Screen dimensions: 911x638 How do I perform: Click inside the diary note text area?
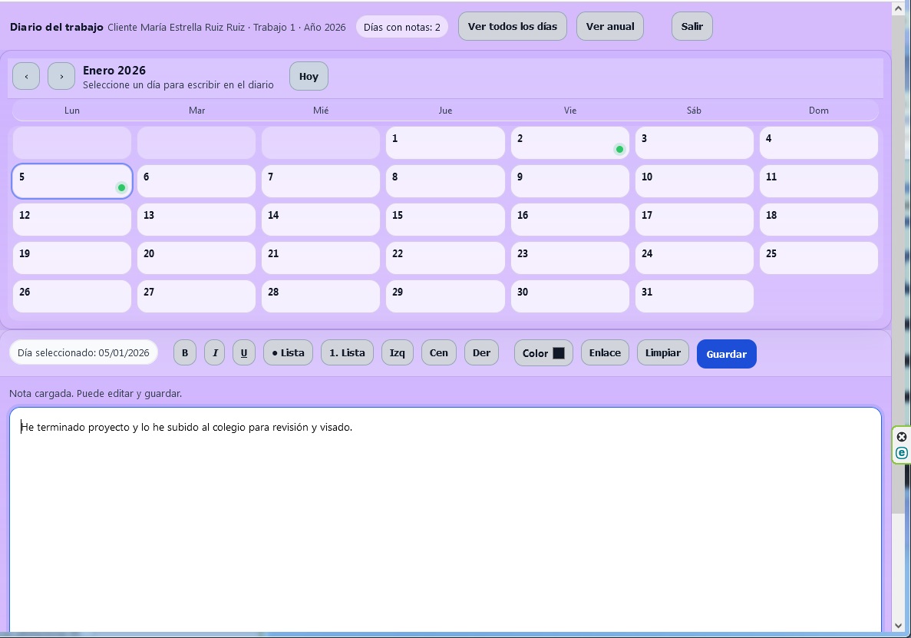pyautogui.click(x=445, y=522)
